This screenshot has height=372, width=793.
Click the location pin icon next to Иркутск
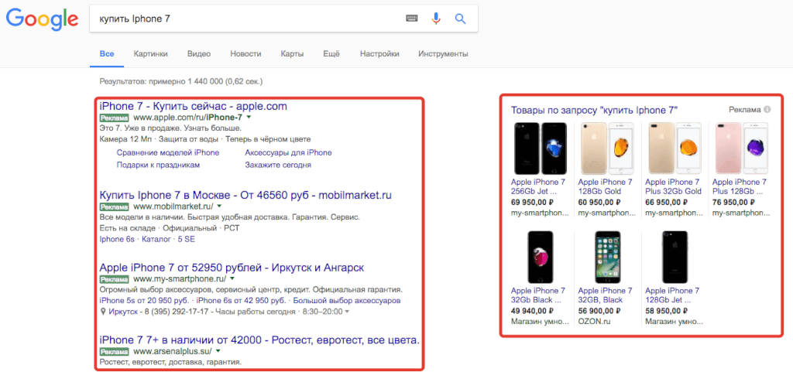pos(103,312)
